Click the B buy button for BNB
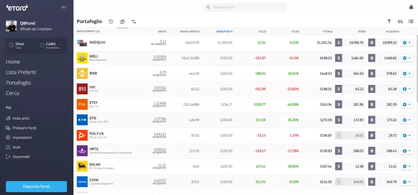This screenshot has width=418, height=195. click(x=372, y=73)
